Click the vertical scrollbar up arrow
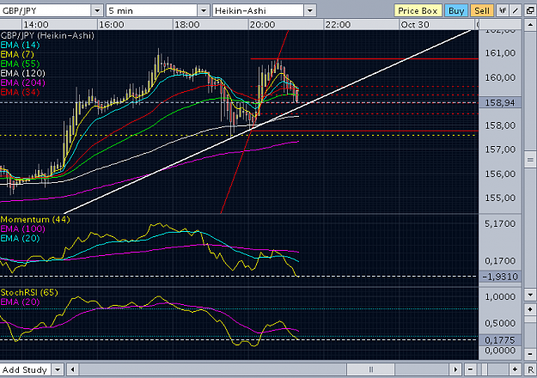 point(530,25)
